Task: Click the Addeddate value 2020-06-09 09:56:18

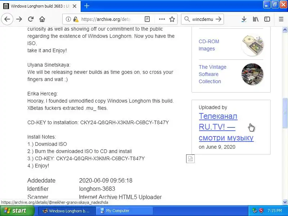Action: click(x=105, y=181)
